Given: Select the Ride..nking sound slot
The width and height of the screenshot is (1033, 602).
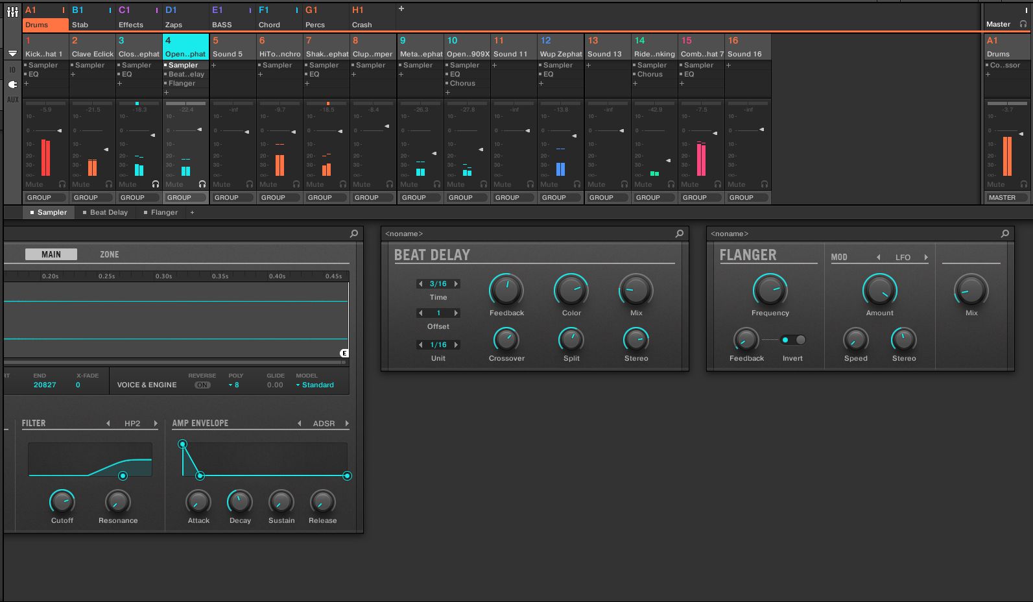Looking at the screenshot, I should pos(655,47).
